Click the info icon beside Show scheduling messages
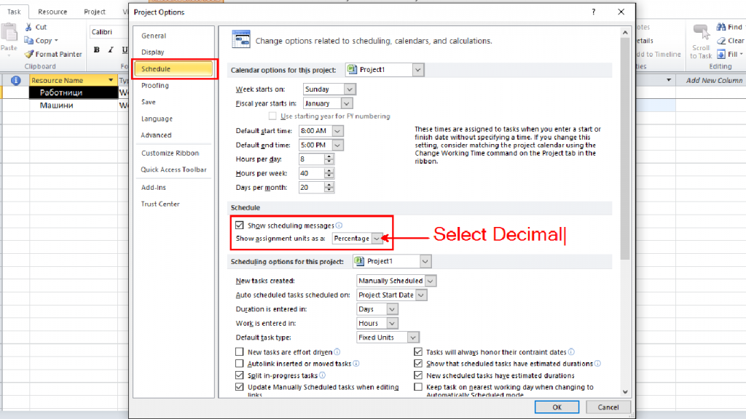 pos(339,226)
